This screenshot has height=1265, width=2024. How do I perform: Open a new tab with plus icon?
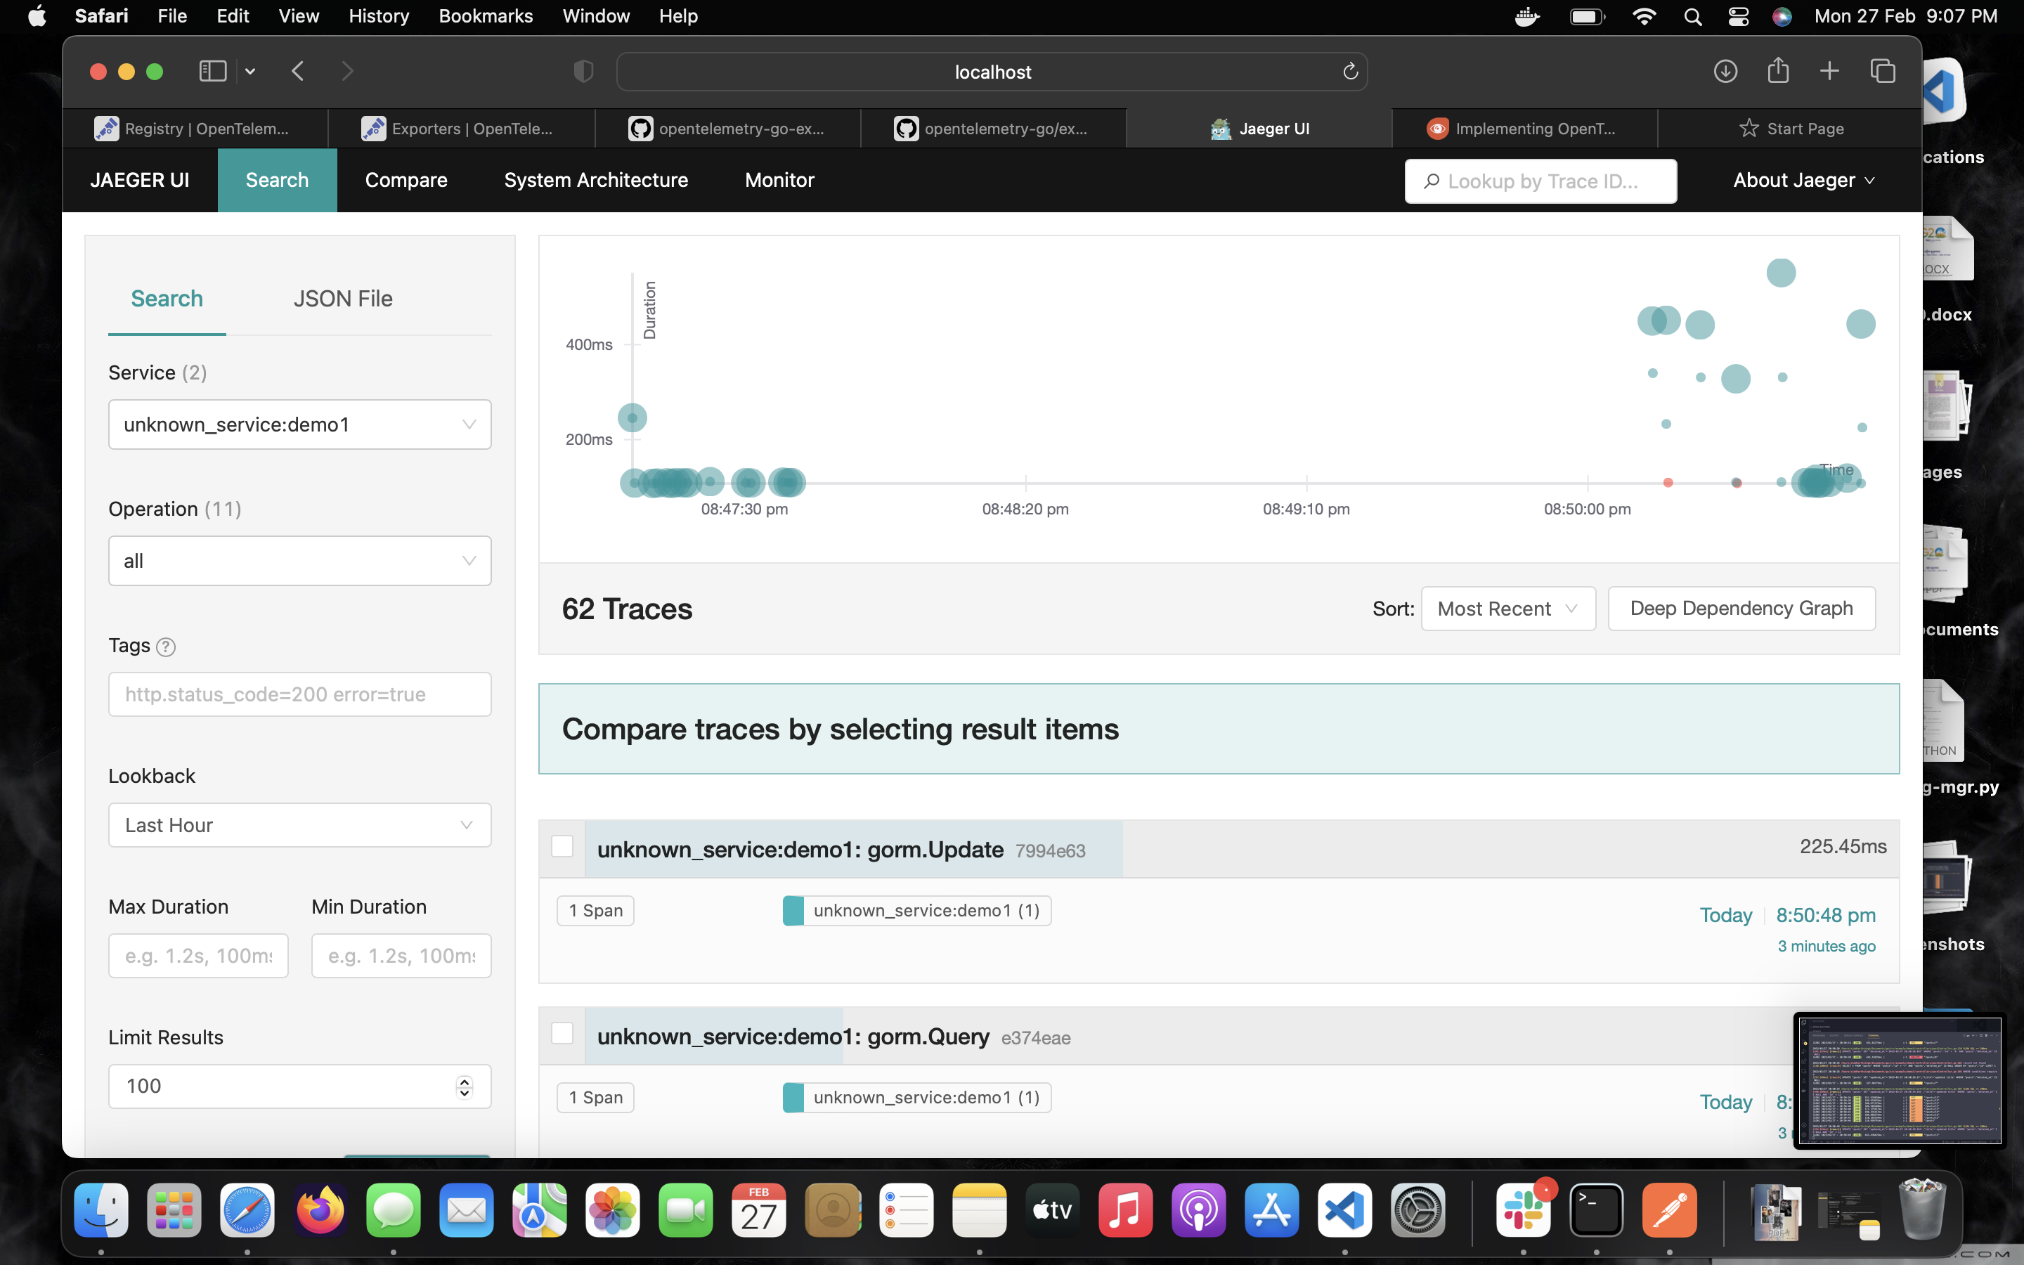1829,71
